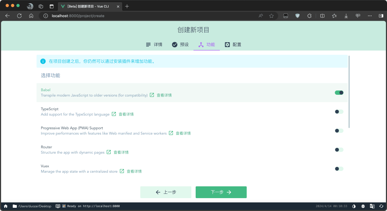The image size is (387, 211).
Task: Go back in browser history
Action: tap(8, 16)
